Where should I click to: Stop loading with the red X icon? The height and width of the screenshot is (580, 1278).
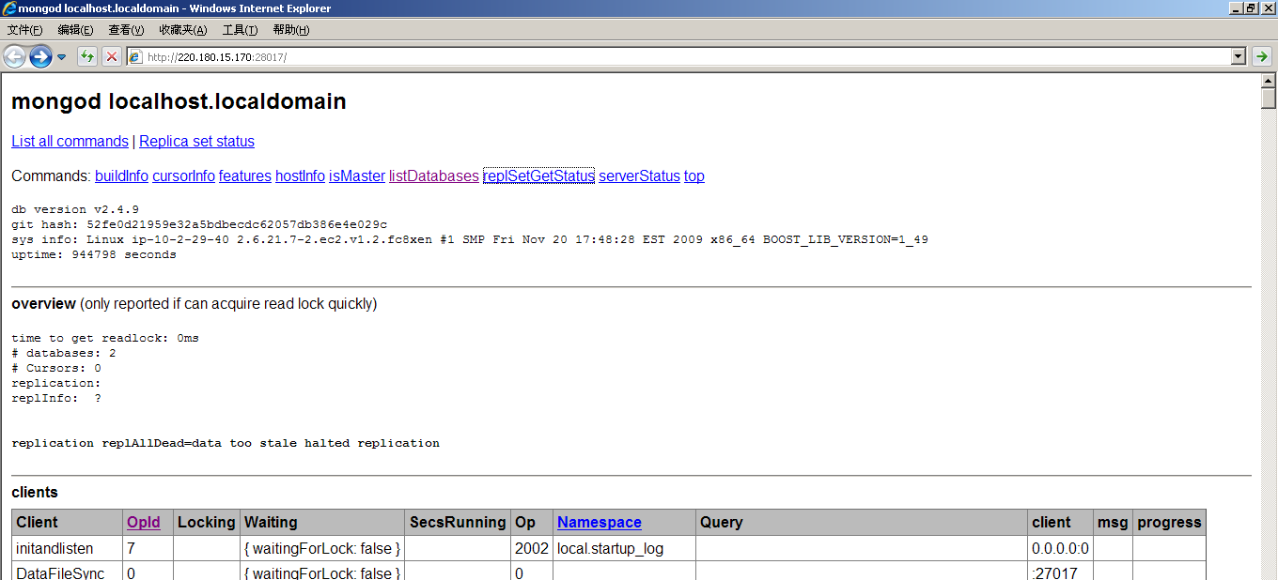[112, 57]
